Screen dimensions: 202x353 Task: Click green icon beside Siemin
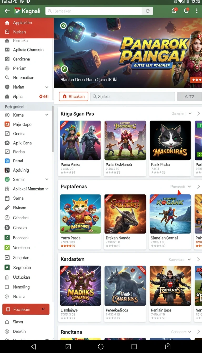point(7,179)
